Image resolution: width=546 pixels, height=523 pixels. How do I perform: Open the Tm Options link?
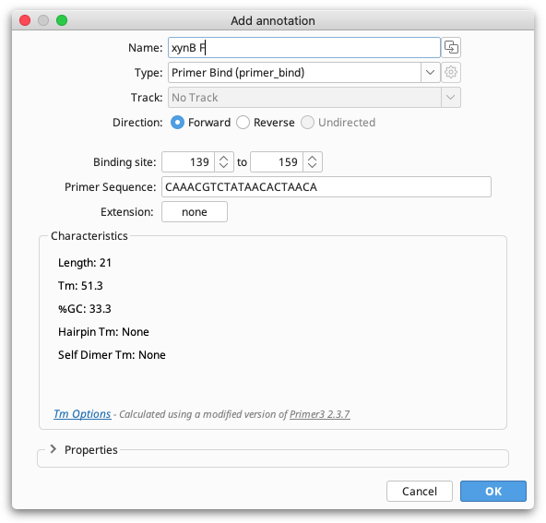tap(82, 414)
